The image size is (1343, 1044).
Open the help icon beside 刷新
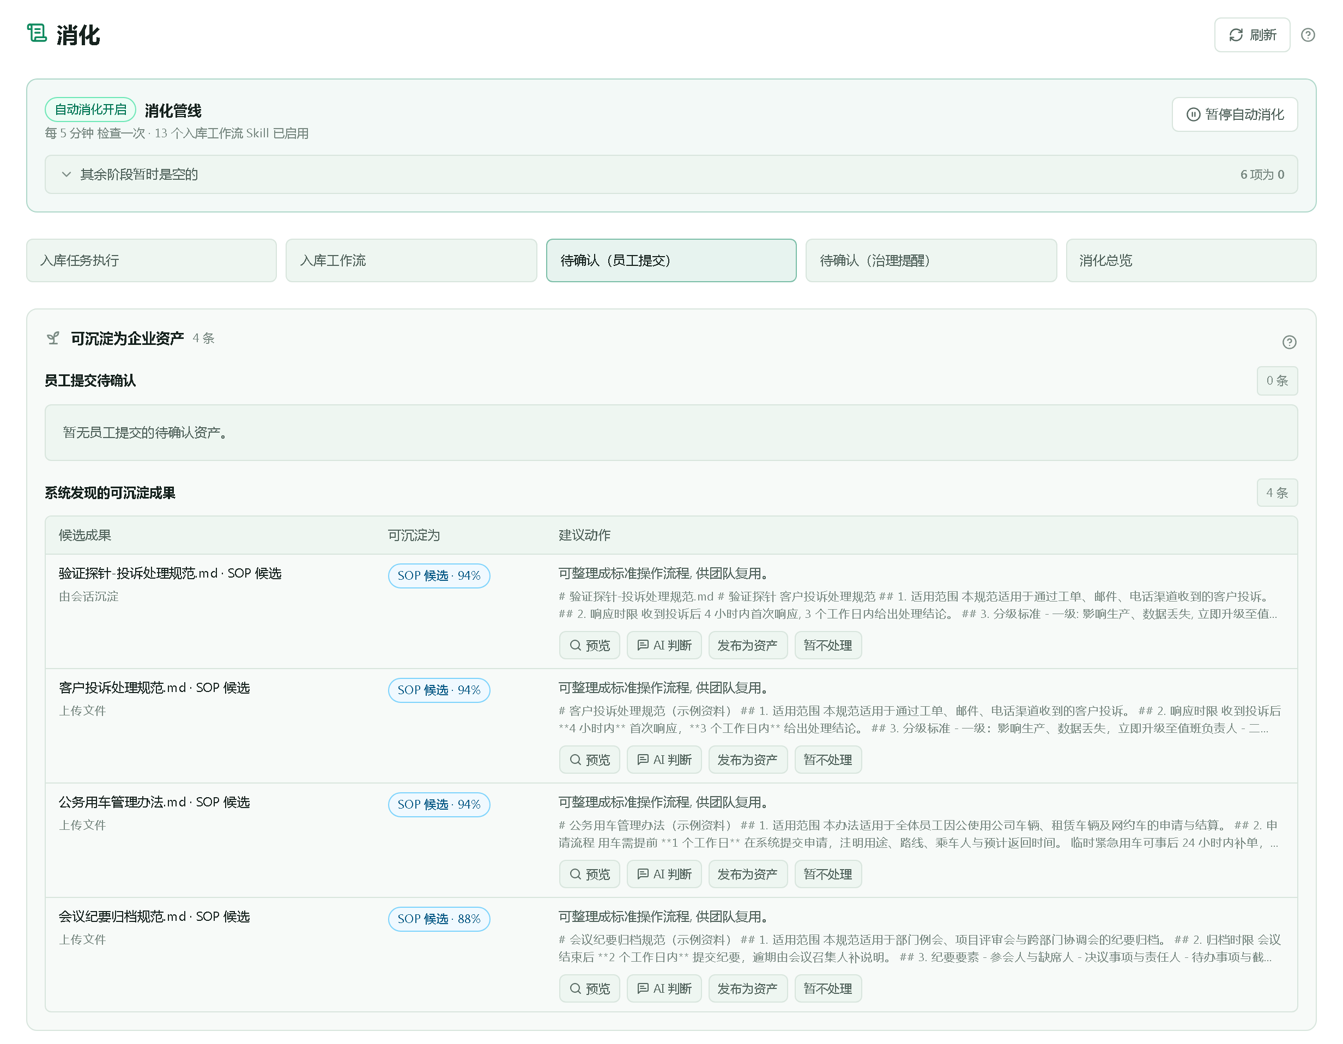[1308, 35]
